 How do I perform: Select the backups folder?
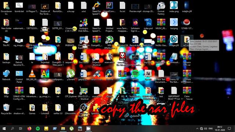[x=6, y=58]
